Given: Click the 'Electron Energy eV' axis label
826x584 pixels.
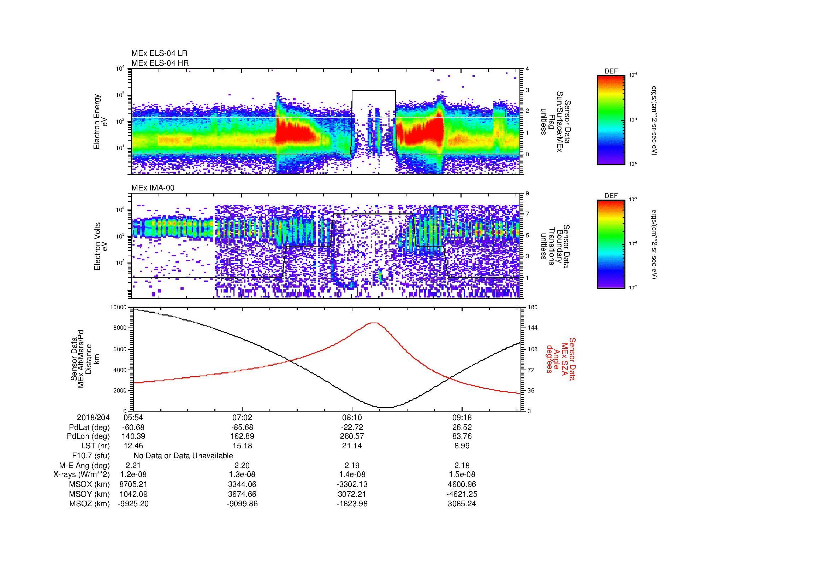Looking at the screenshot, I should click(101, 122).
